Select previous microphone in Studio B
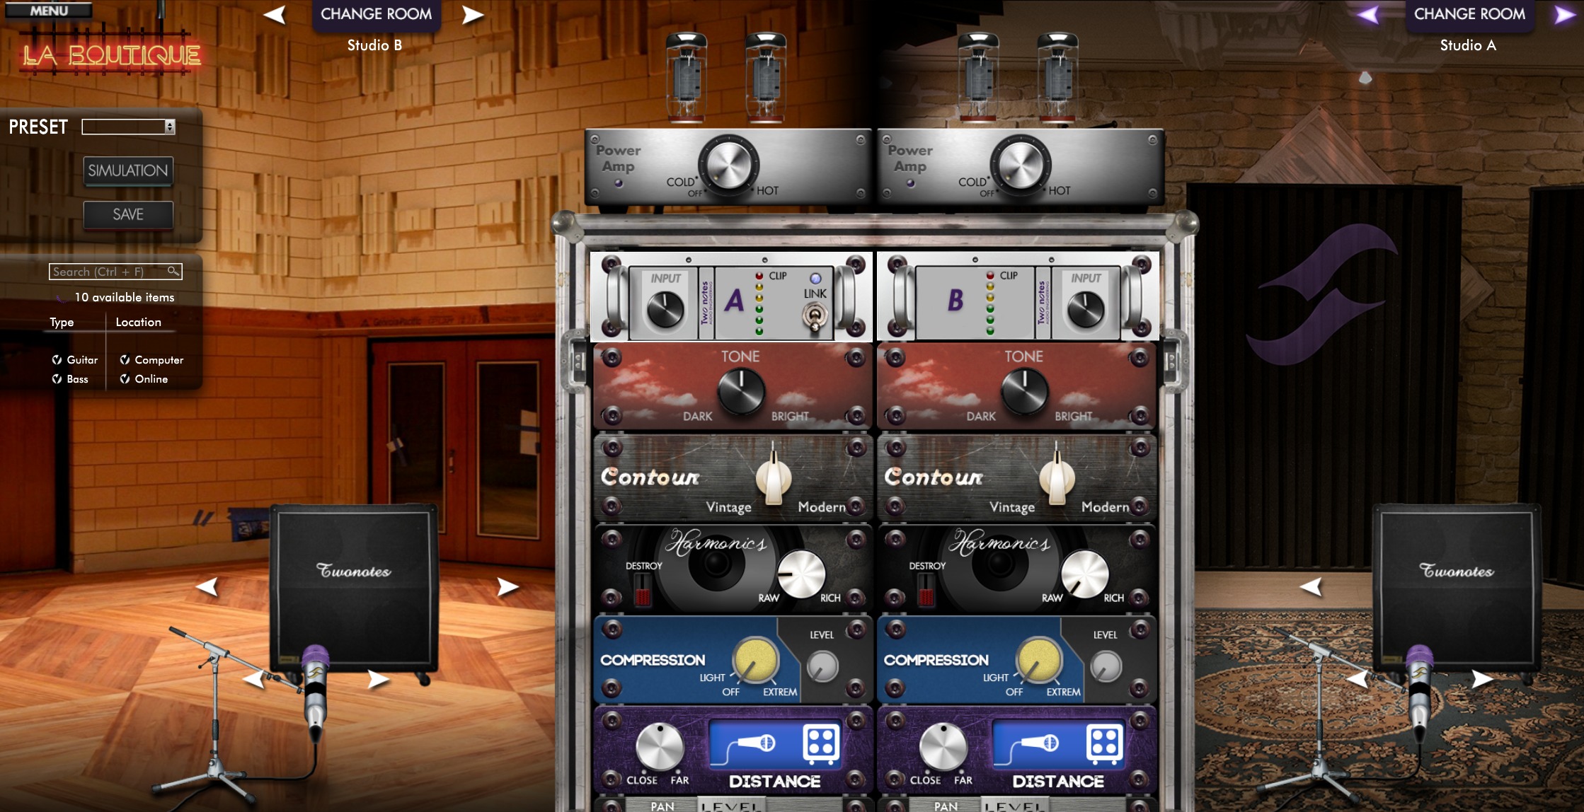The width and height of the screenshot is (1584, 812). point(253,679)
